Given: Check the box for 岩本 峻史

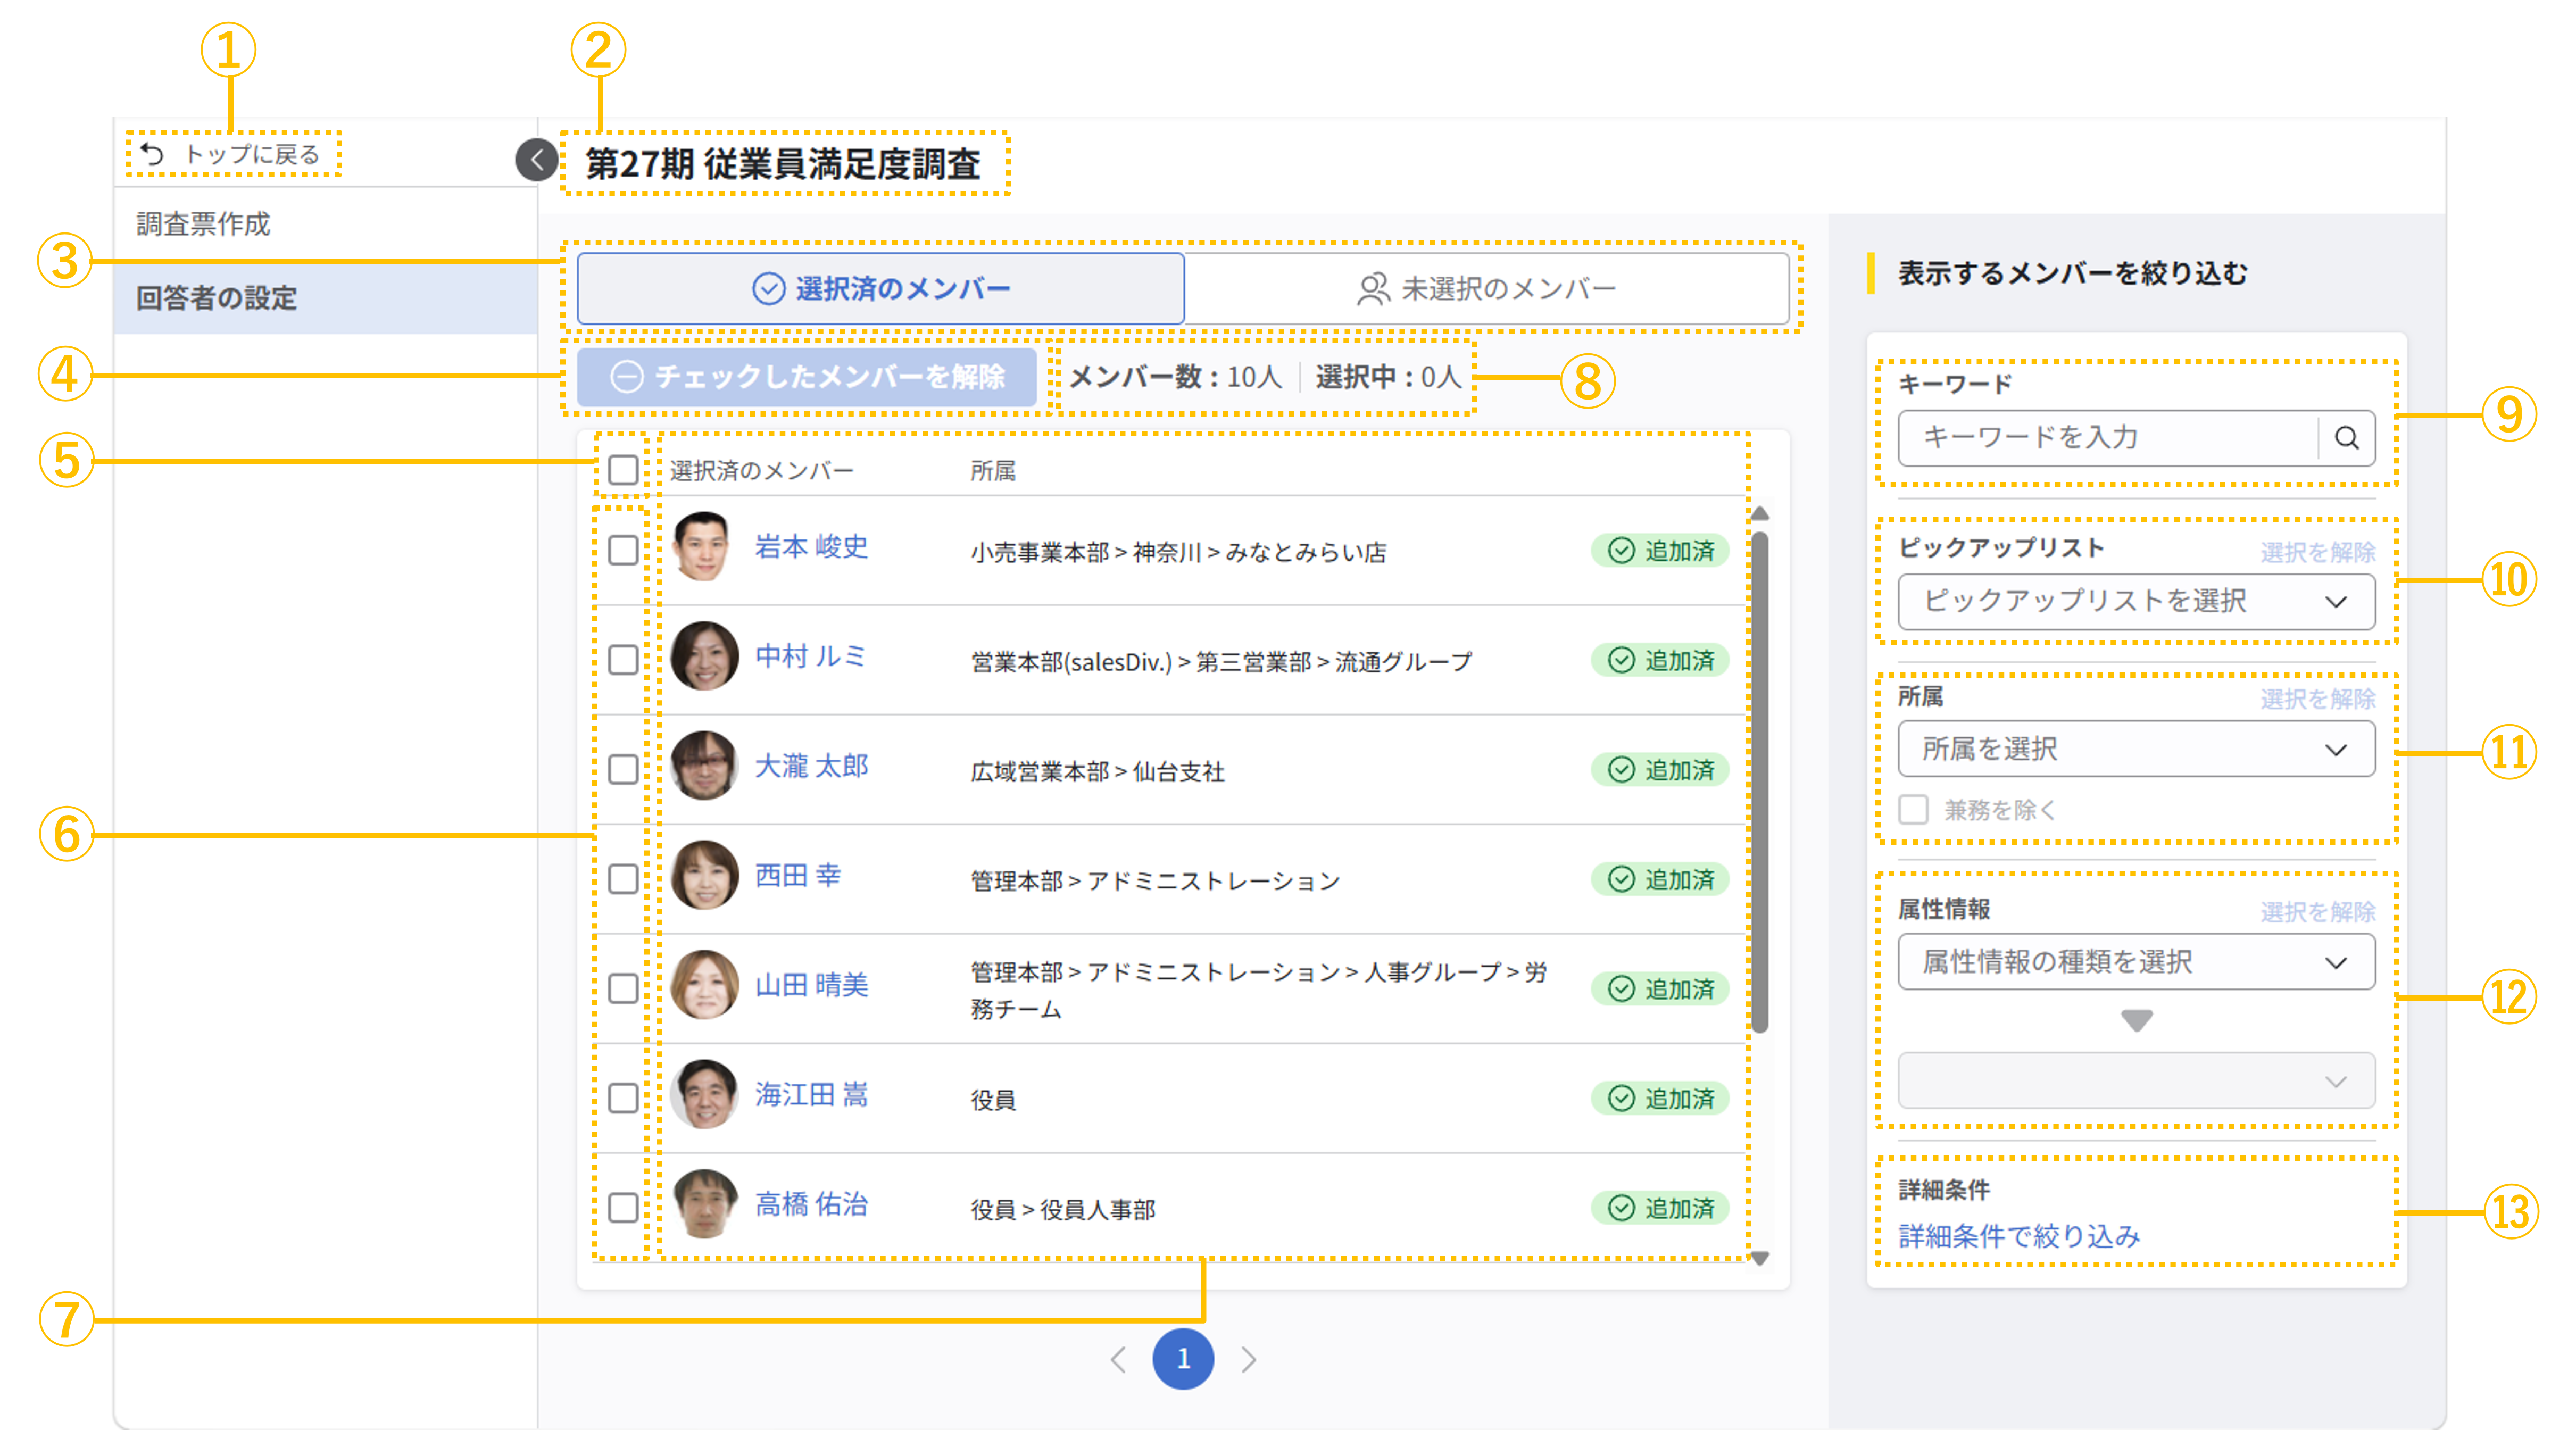Looking at the screenshot, I should [x=623, y=551].
